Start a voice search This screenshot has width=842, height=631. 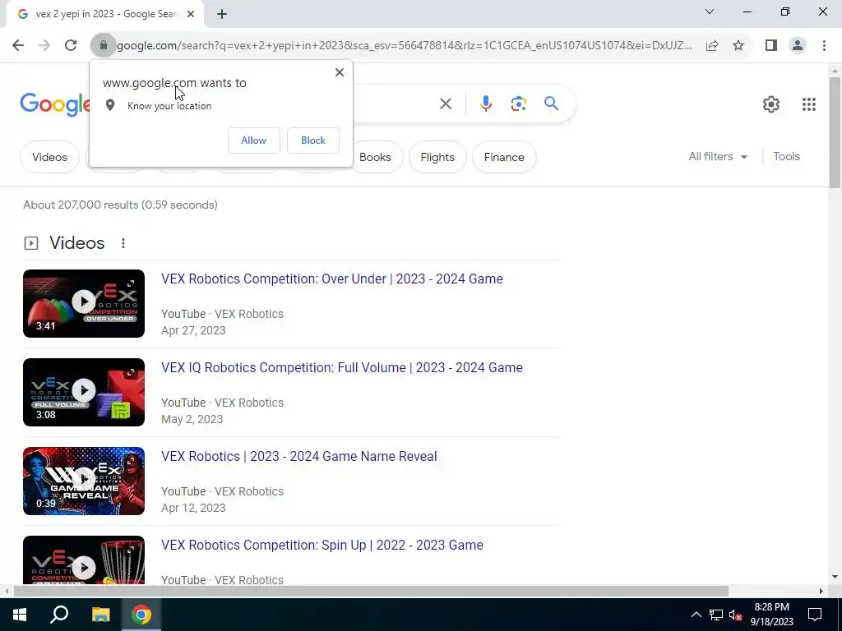pos(485,104)
